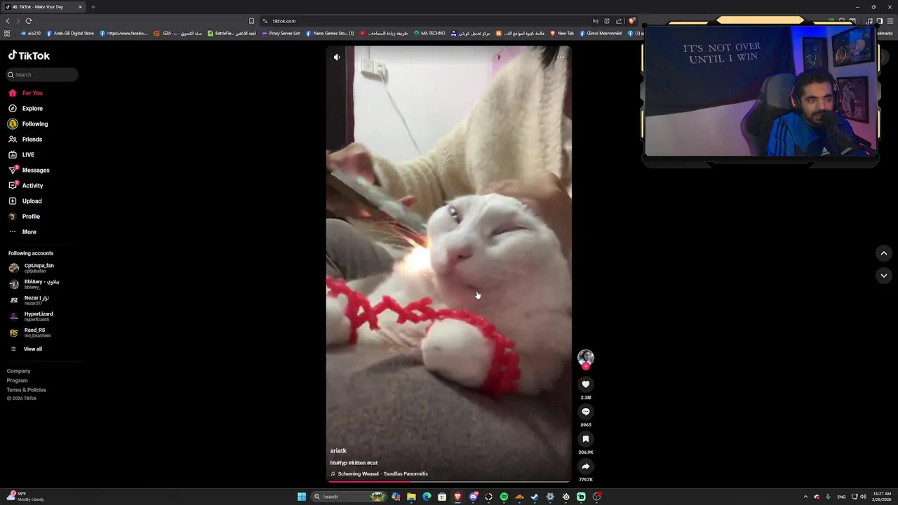Open Discord from the taskbar

[473, 497]
